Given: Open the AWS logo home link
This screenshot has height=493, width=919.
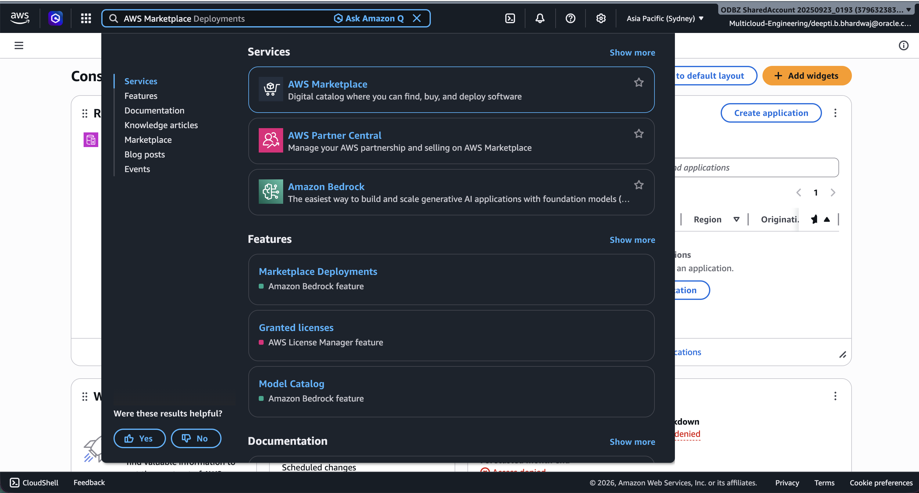Looking at the screenshot, I should (x=20, y=18).
